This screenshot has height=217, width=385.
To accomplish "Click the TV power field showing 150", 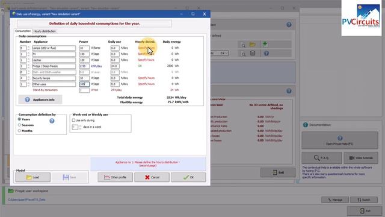I will coord(84,54).
